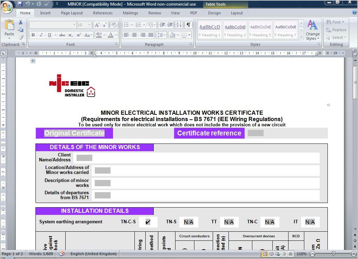Align text left
The image size is (358, 259).
pos(126,35)
